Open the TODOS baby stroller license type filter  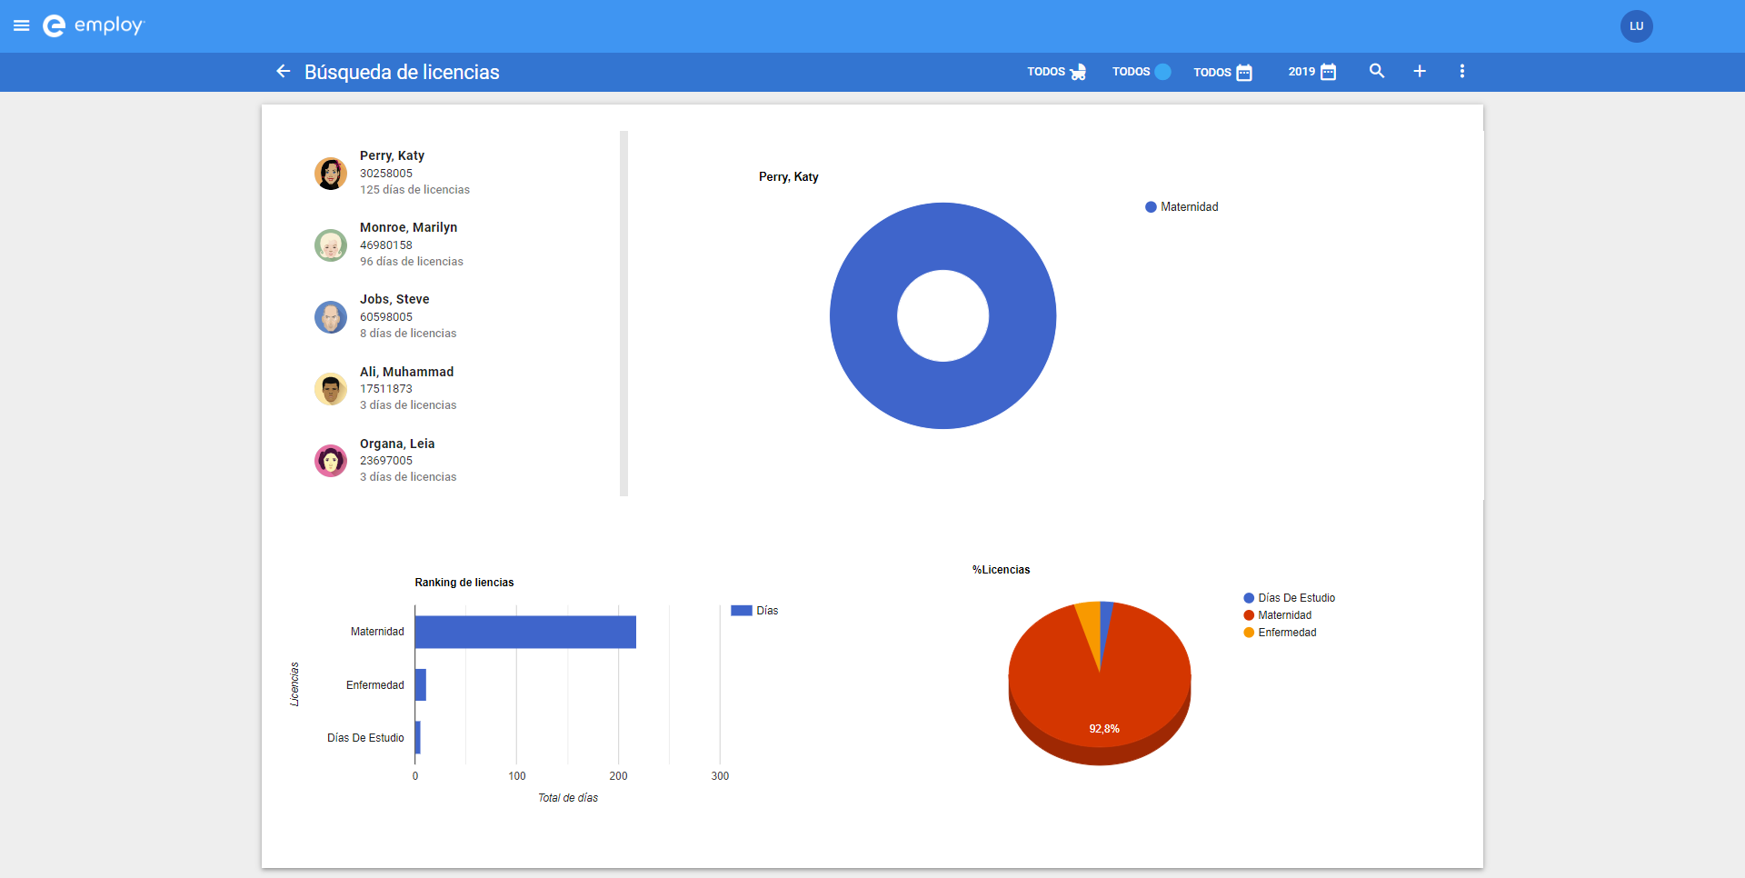pyautogui.click(x=1057, y=72)
